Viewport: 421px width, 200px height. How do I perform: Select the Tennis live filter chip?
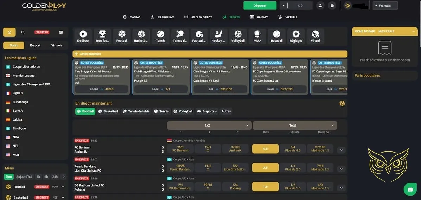[161, 111]
